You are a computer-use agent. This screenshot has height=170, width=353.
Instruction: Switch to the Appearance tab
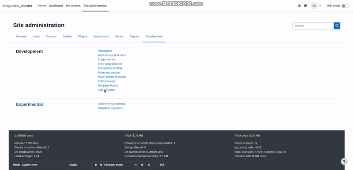coord(101,37)
